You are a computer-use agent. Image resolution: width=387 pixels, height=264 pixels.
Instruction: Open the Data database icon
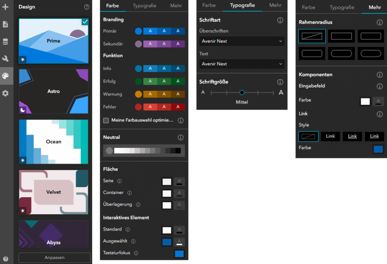[x=5, y=41]
